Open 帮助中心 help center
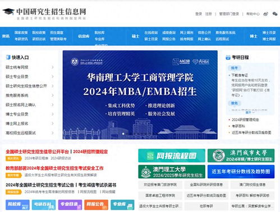 tap(253, 14)
